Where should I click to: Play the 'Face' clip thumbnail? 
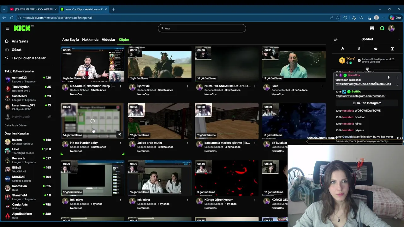coord(294,64)
